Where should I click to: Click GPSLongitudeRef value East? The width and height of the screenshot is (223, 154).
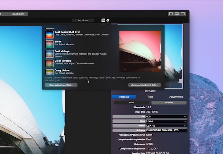pos(149,139)
